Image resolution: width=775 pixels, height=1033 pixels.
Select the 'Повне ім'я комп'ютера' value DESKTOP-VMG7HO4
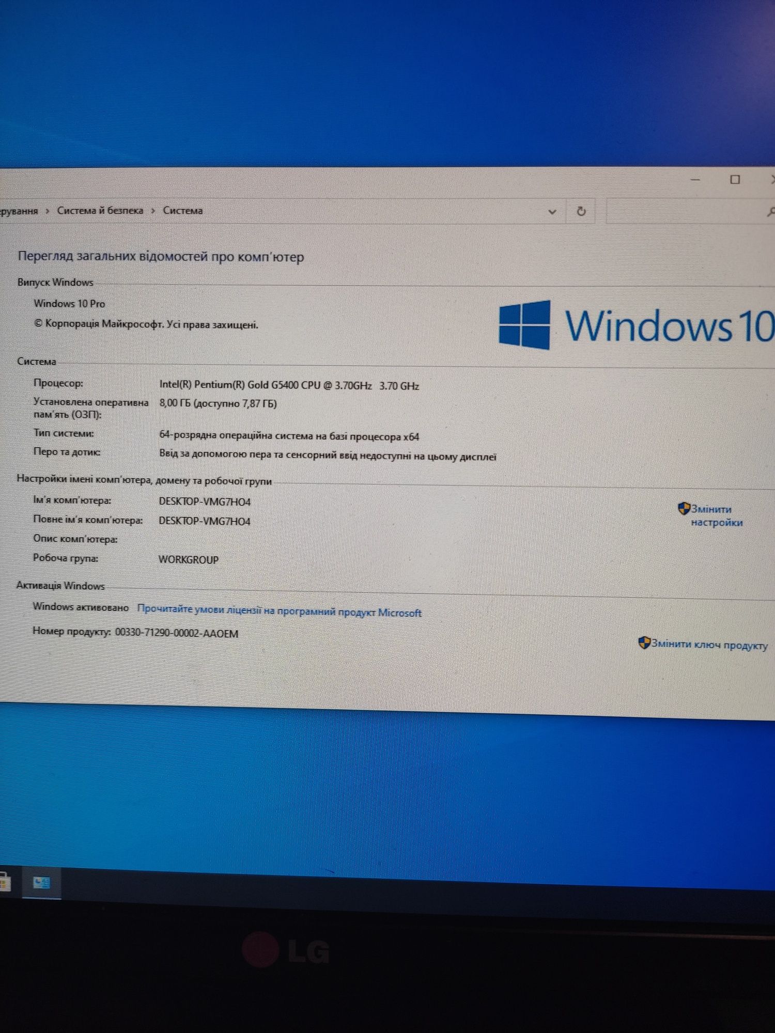[x=205, y=521]
